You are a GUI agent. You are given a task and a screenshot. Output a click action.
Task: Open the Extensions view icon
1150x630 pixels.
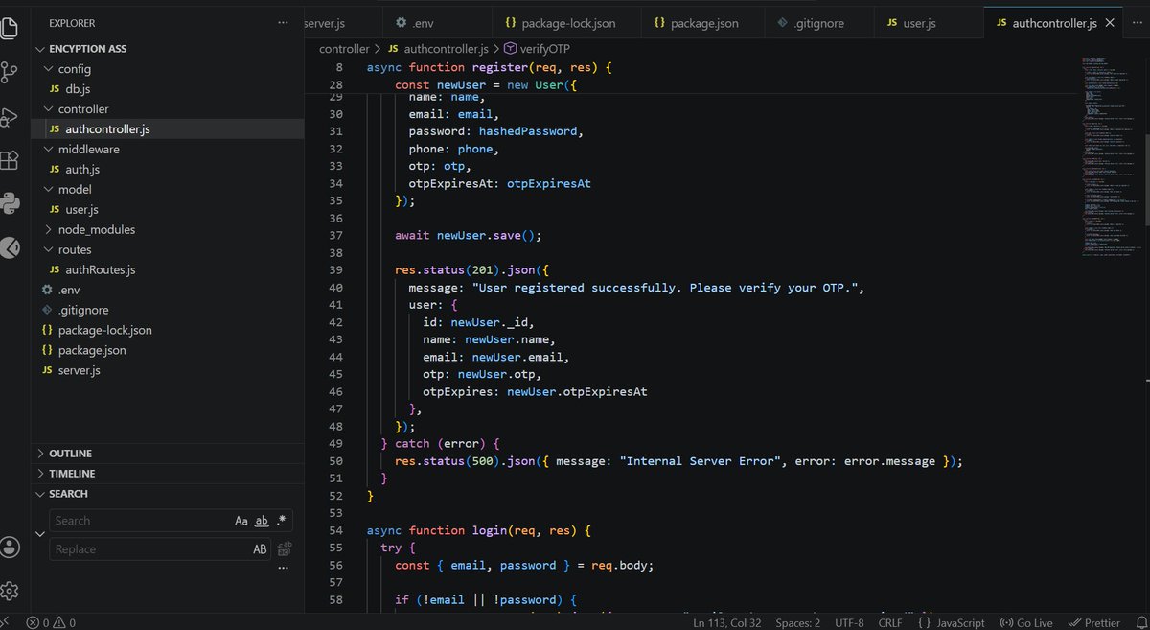coord(10,160)
